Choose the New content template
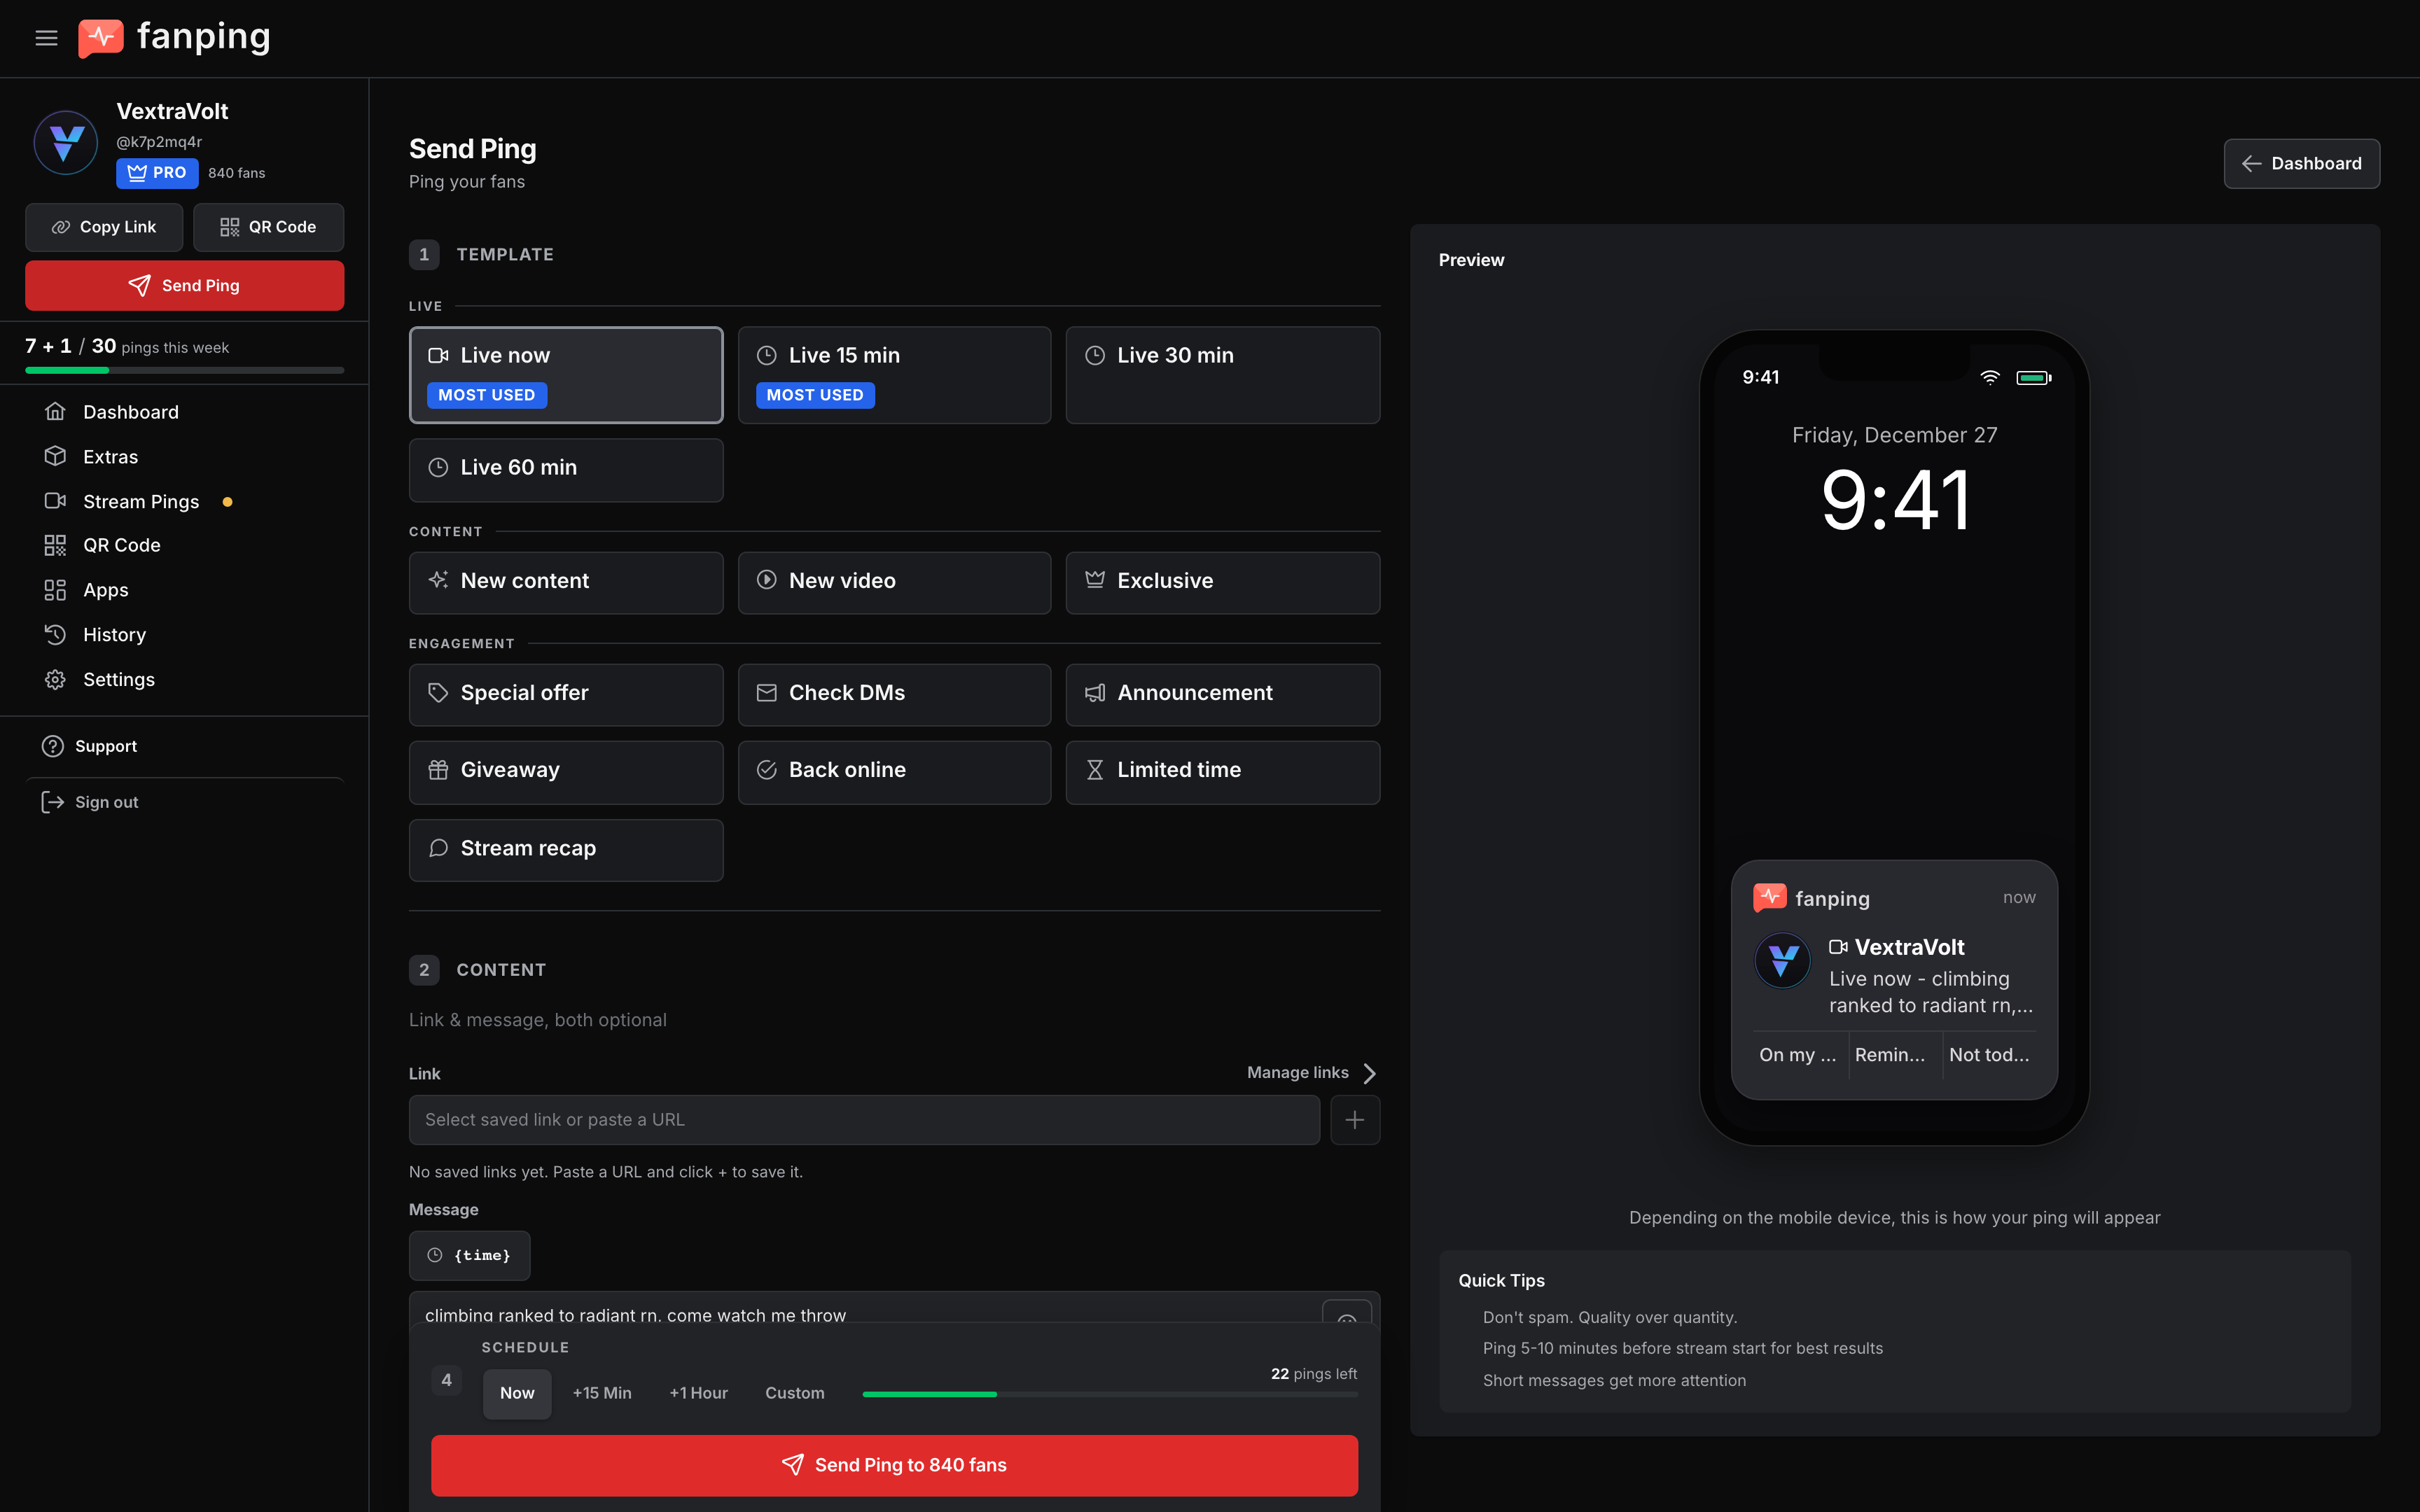The height and width of the screenshot is (1512, 2420). coord(566,583)
